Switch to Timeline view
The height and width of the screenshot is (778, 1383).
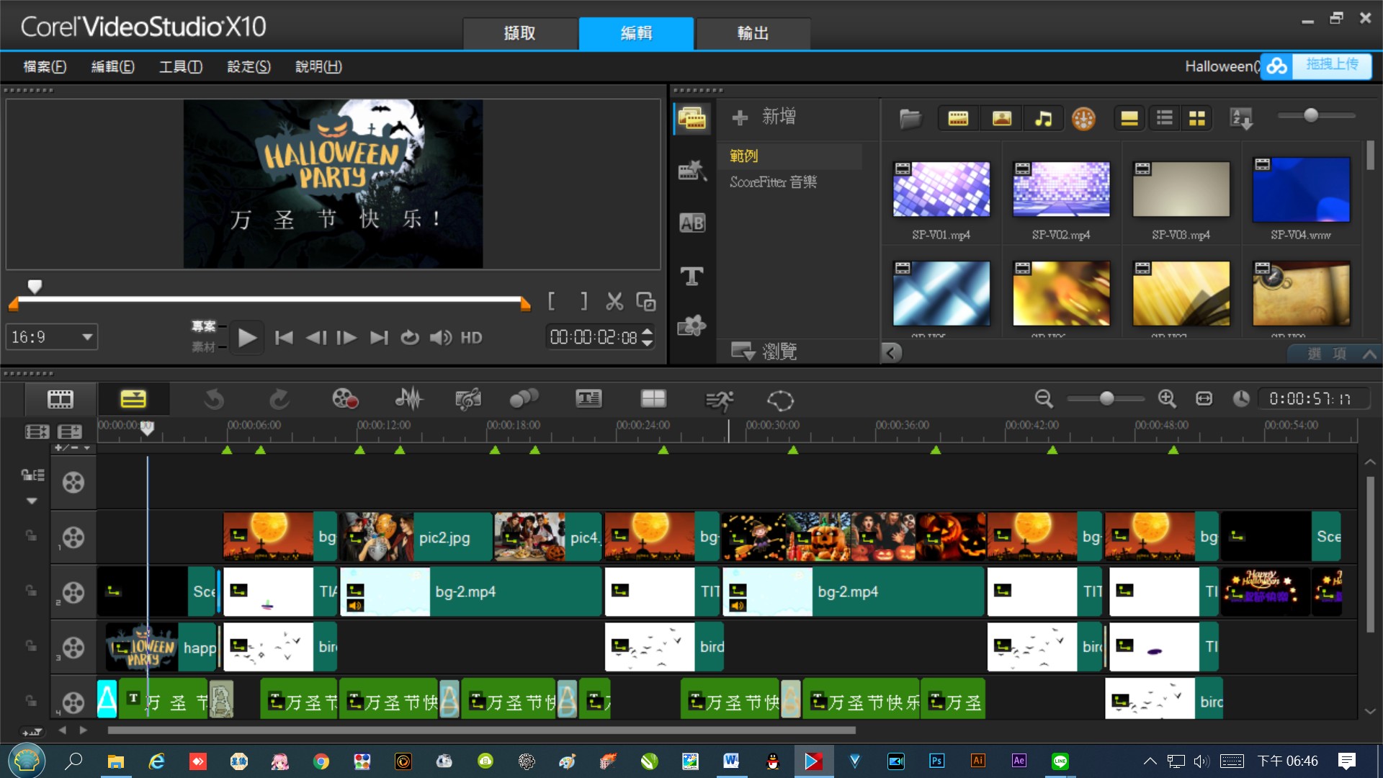click(133, 399)
